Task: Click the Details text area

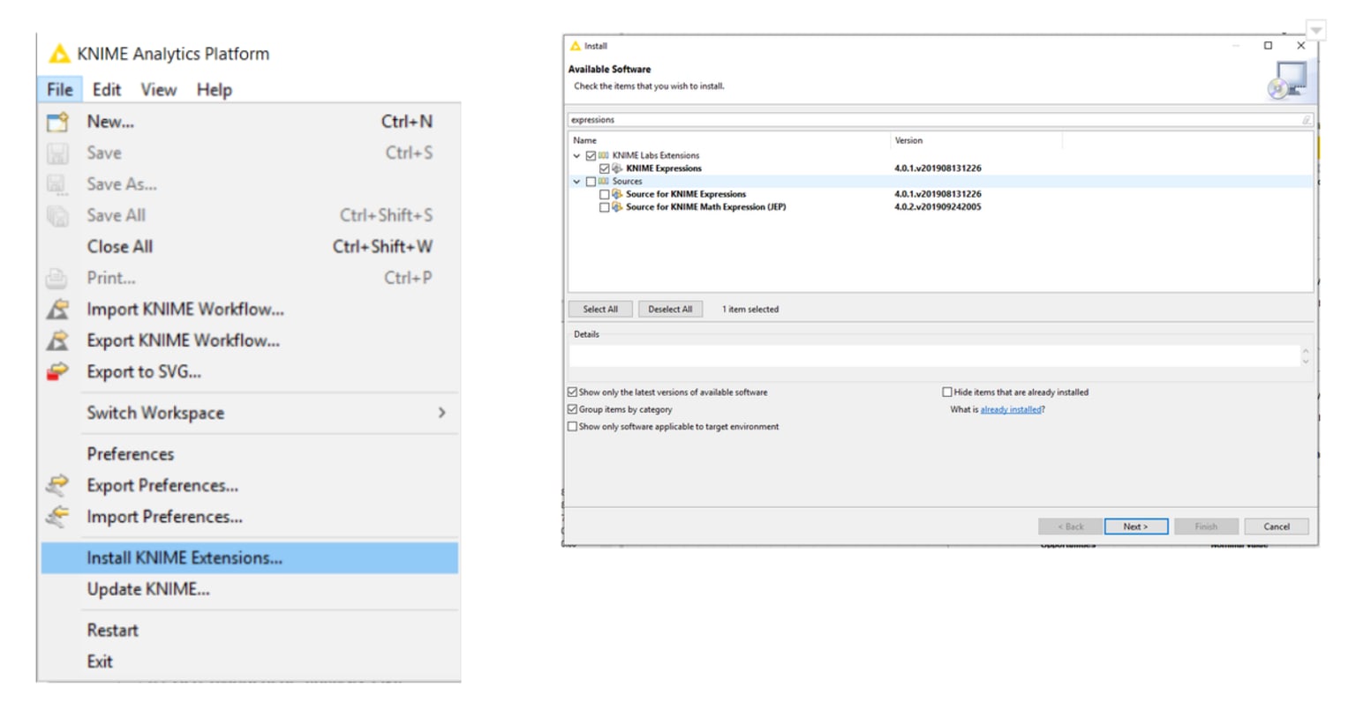Action: (x=934, y=356)
